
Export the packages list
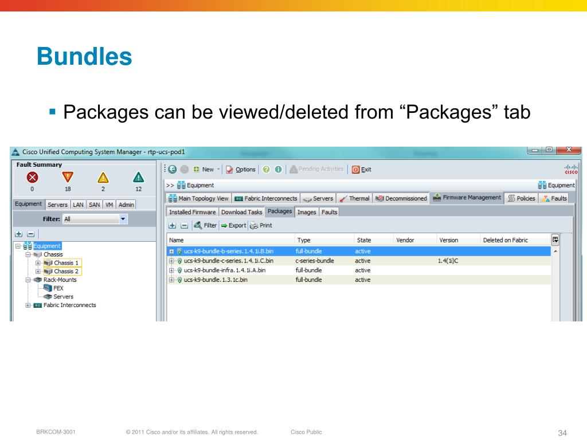[234, 226]
